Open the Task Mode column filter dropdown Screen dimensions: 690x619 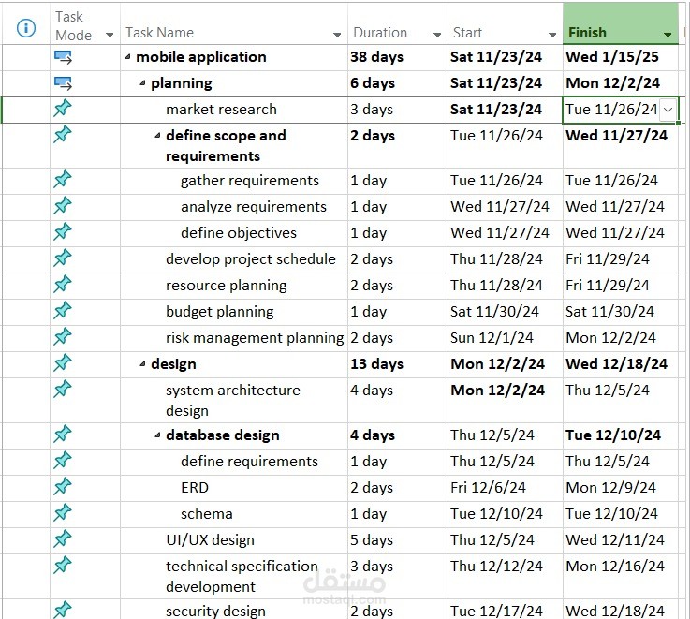coord(110,36)
